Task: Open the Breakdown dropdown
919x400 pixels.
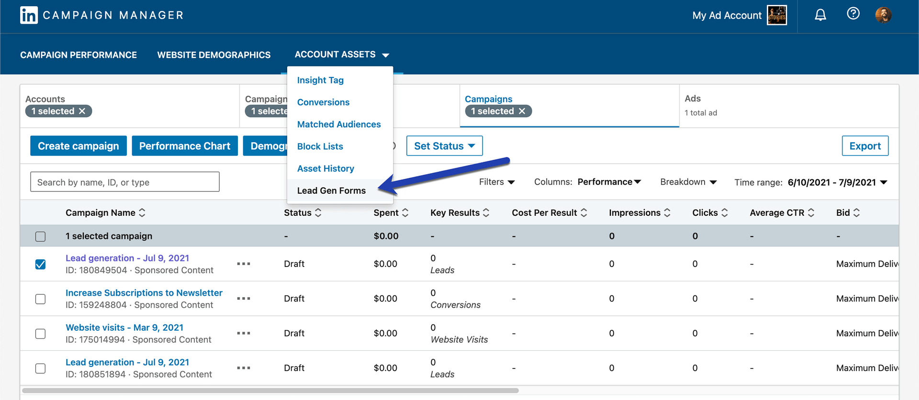Action: pyautogui.click(x=688, y=182)
